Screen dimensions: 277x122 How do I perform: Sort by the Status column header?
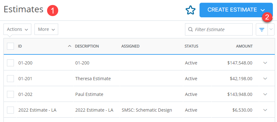192,46
